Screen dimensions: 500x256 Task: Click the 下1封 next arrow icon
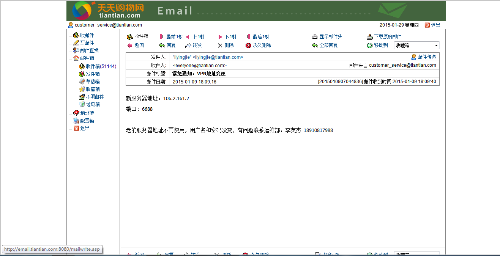click(x=220, y=37)
